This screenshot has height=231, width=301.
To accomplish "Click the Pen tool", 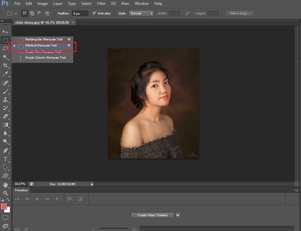I will (x=5, y=151).
